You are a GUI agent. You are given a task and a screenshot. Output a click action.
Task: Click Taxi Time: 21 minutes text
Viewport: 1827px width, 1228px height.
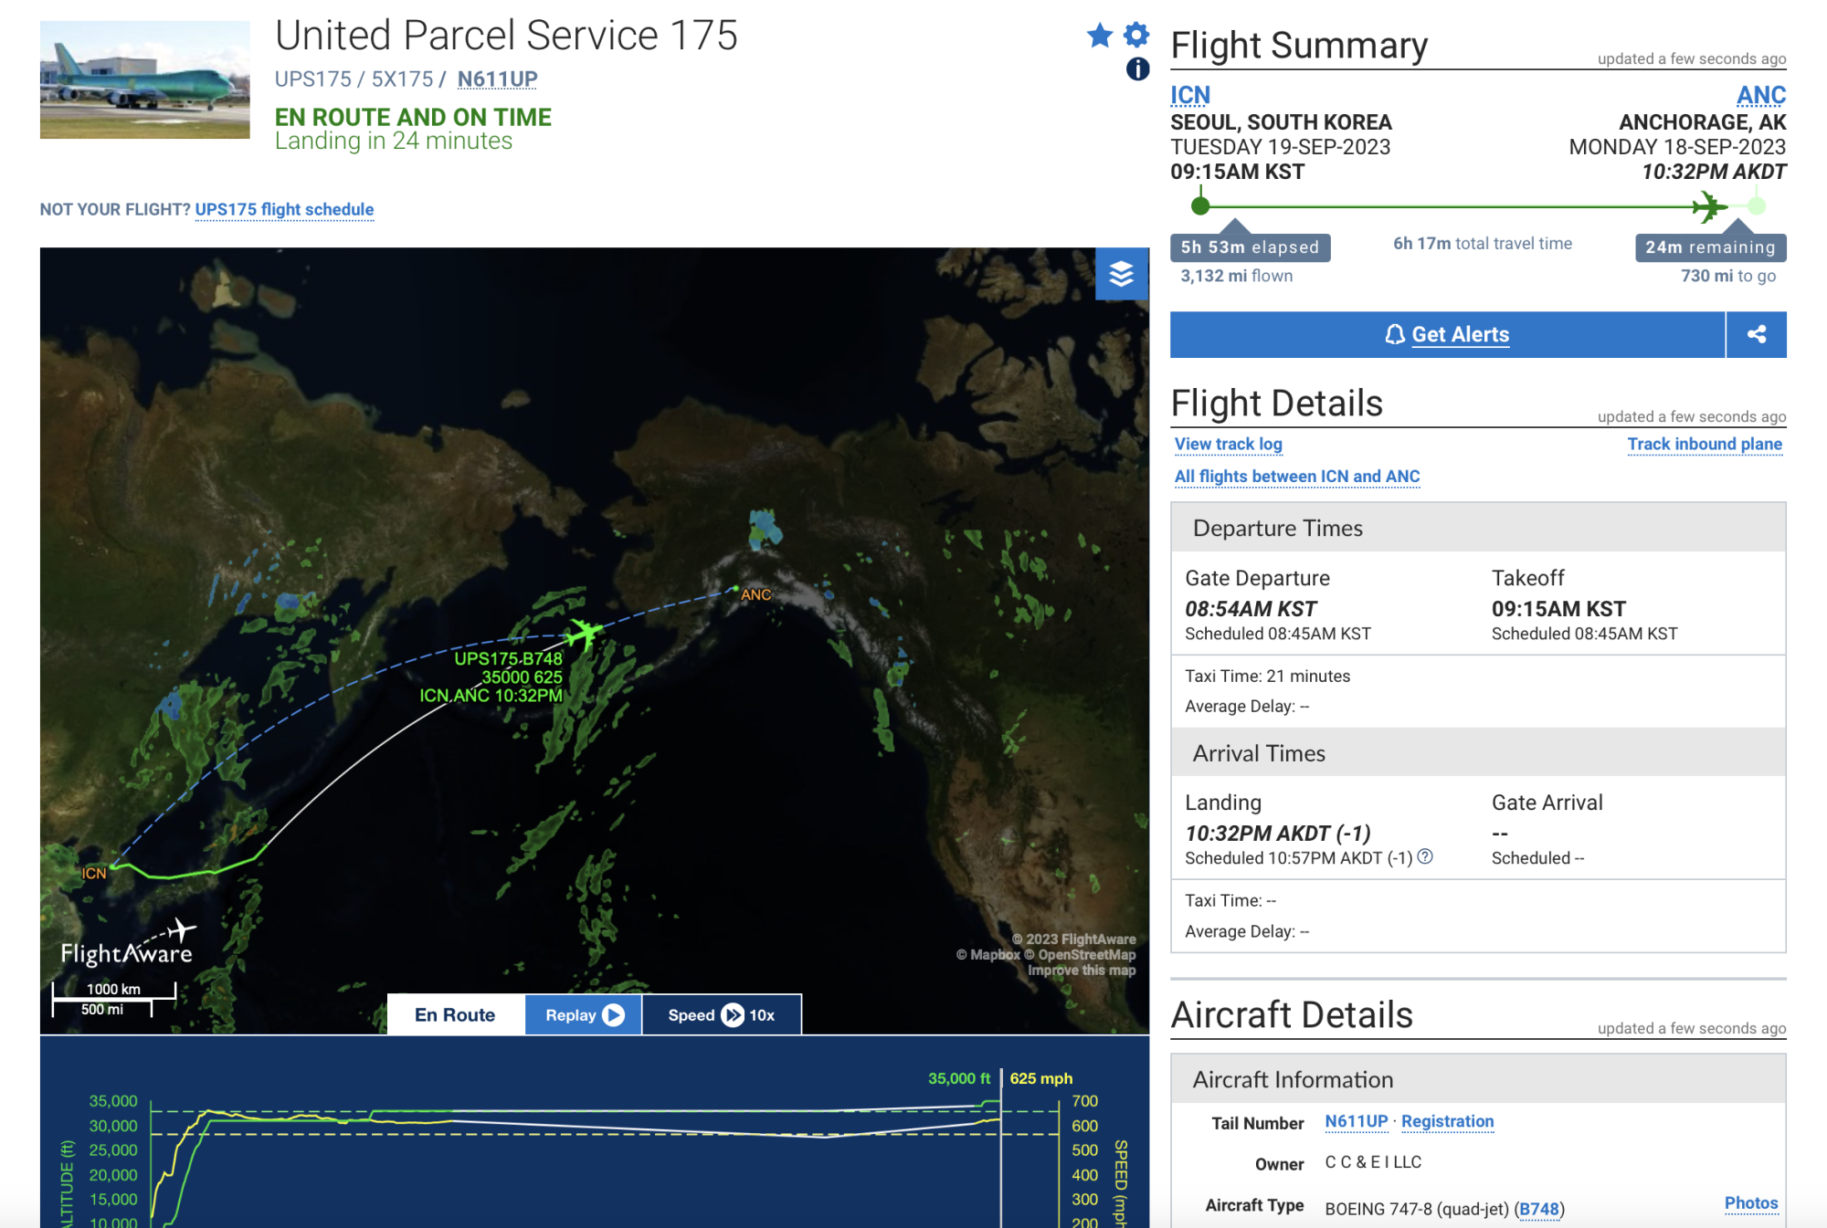click(x=1267, y=676)
